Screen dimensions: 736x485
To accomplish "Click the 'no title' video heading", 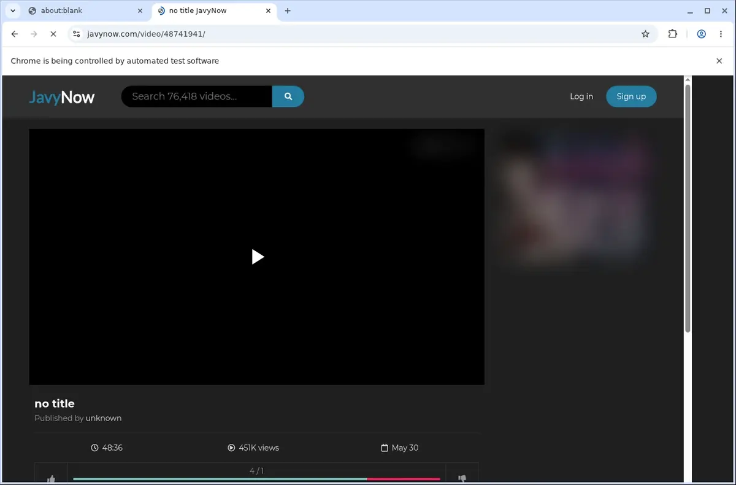I will click(55, 403).
